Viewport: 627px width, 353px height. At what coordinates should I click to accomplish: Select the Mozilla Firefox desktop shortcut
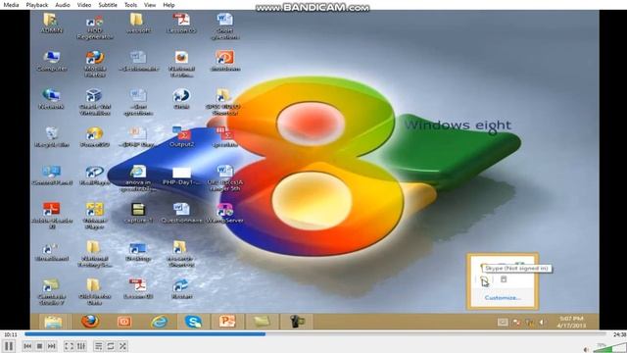point(95,63)
